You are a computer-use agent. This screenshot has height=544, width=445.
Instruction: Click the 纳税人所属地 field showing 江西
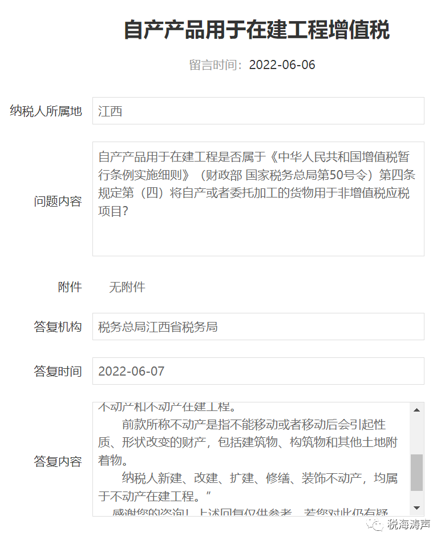tap(258, 111)
